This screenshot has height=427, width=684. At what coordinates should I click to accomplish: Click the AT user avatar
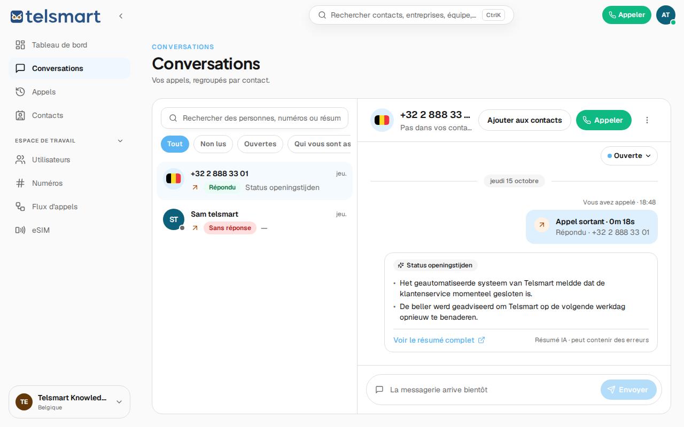(x=666, y=15)
